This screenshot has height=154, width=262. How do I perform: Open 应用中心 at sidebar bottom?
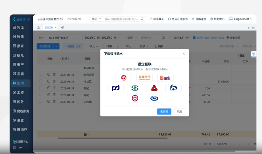pos(21,142)
